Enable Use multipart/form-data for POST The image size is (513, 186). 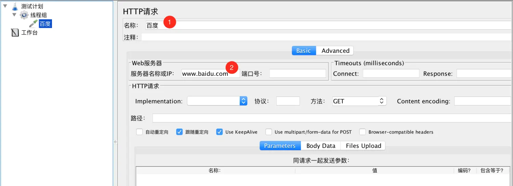[x=269, y=132]
